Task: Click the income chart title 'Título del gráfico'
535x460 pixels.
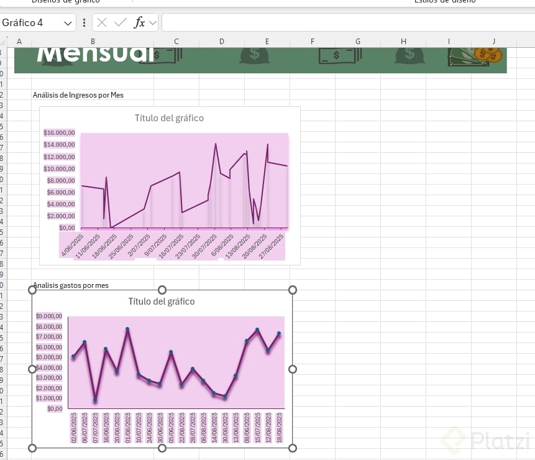Action: [x=169, y=118]
